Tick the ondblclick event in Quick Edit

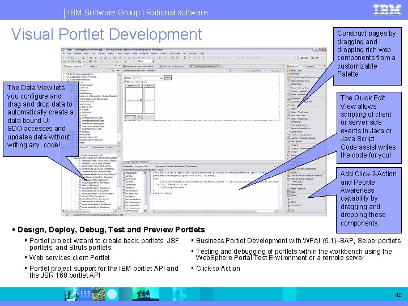pos(124,185)
